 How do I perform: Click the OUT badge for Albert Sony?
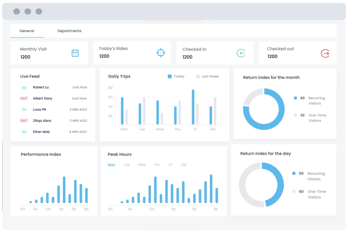click(24, 98)
